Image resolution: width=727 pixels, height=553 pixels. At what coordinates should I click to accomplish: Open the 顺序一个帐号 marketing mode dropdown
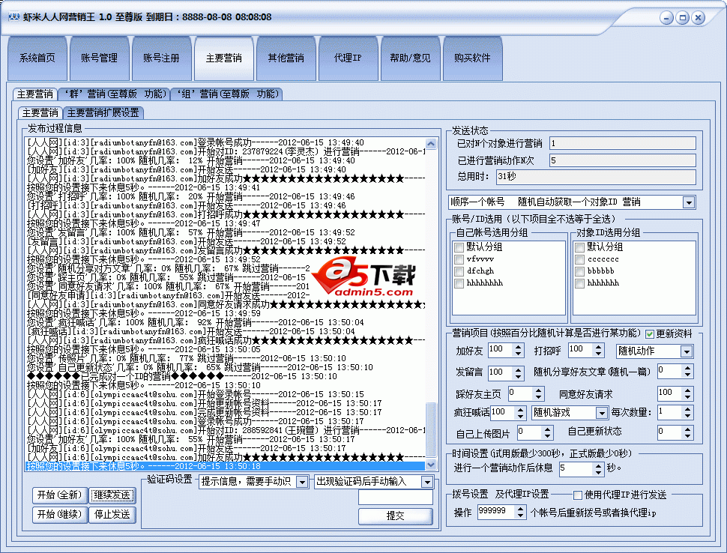(x=688, y=202)
